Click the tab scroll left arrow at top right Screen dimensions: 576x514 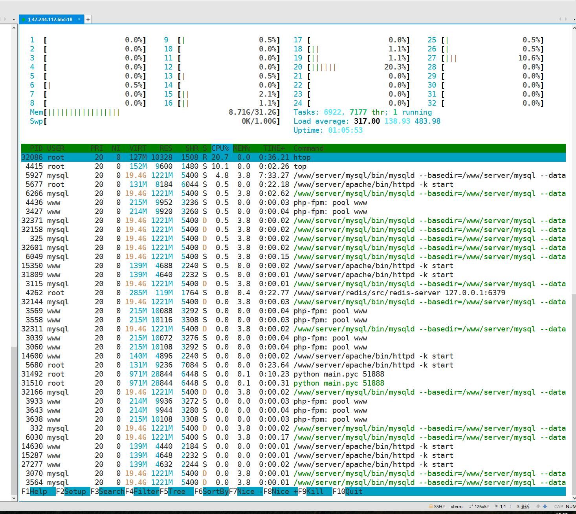point(560,19)
